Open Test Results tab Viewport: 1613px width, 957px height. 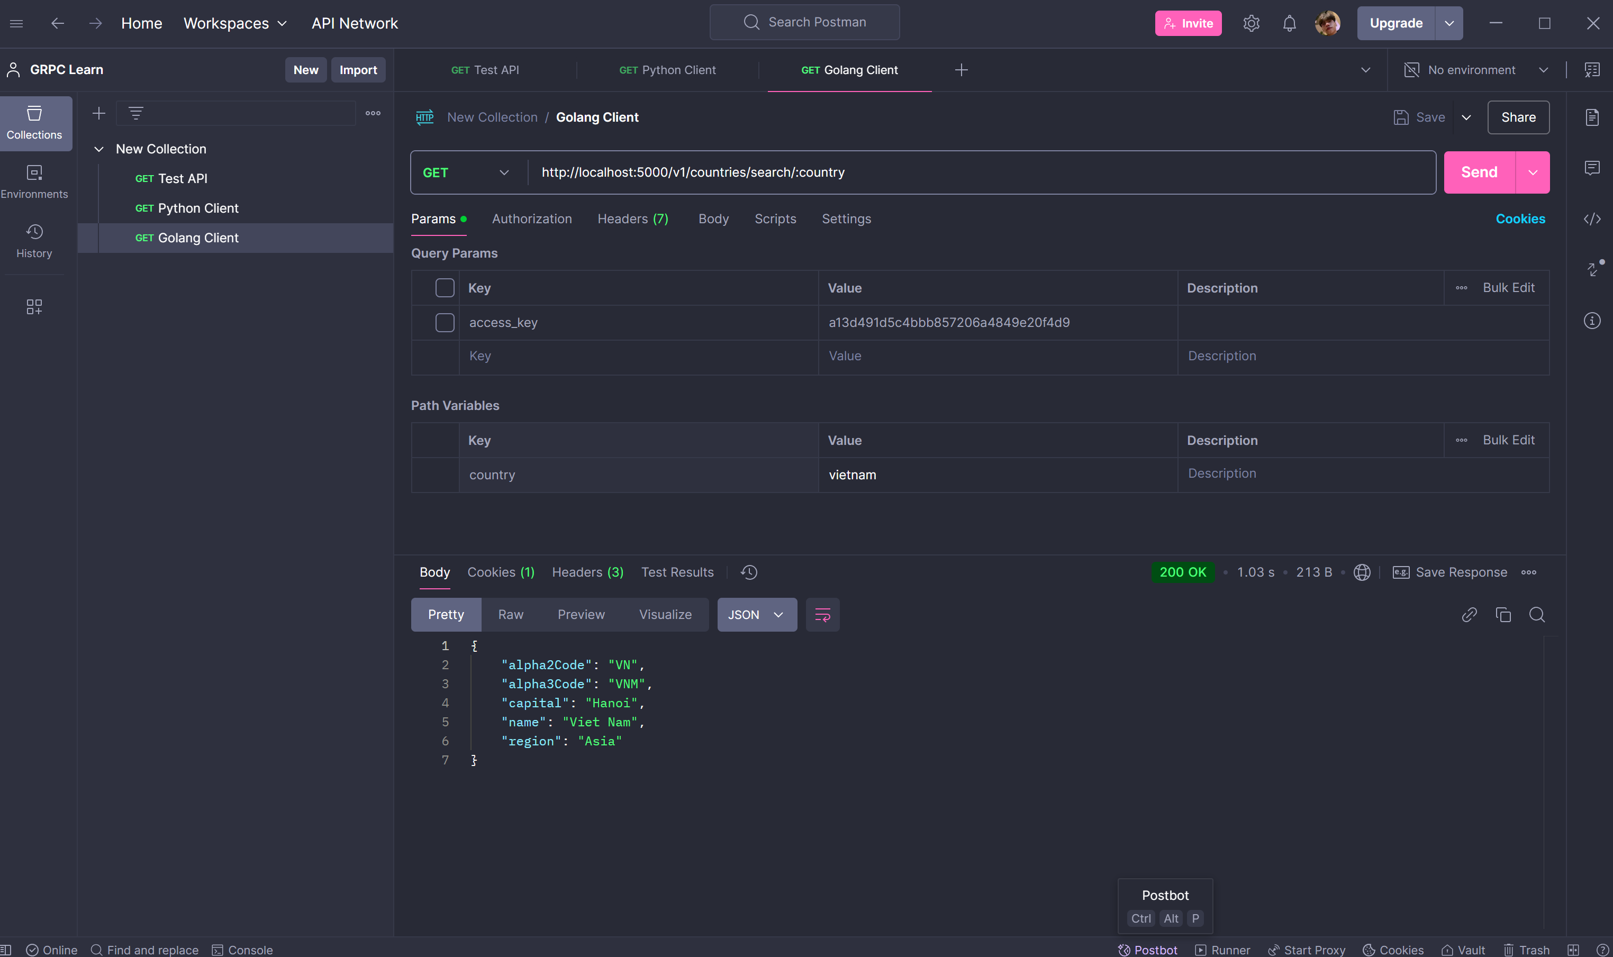[677, 572]
